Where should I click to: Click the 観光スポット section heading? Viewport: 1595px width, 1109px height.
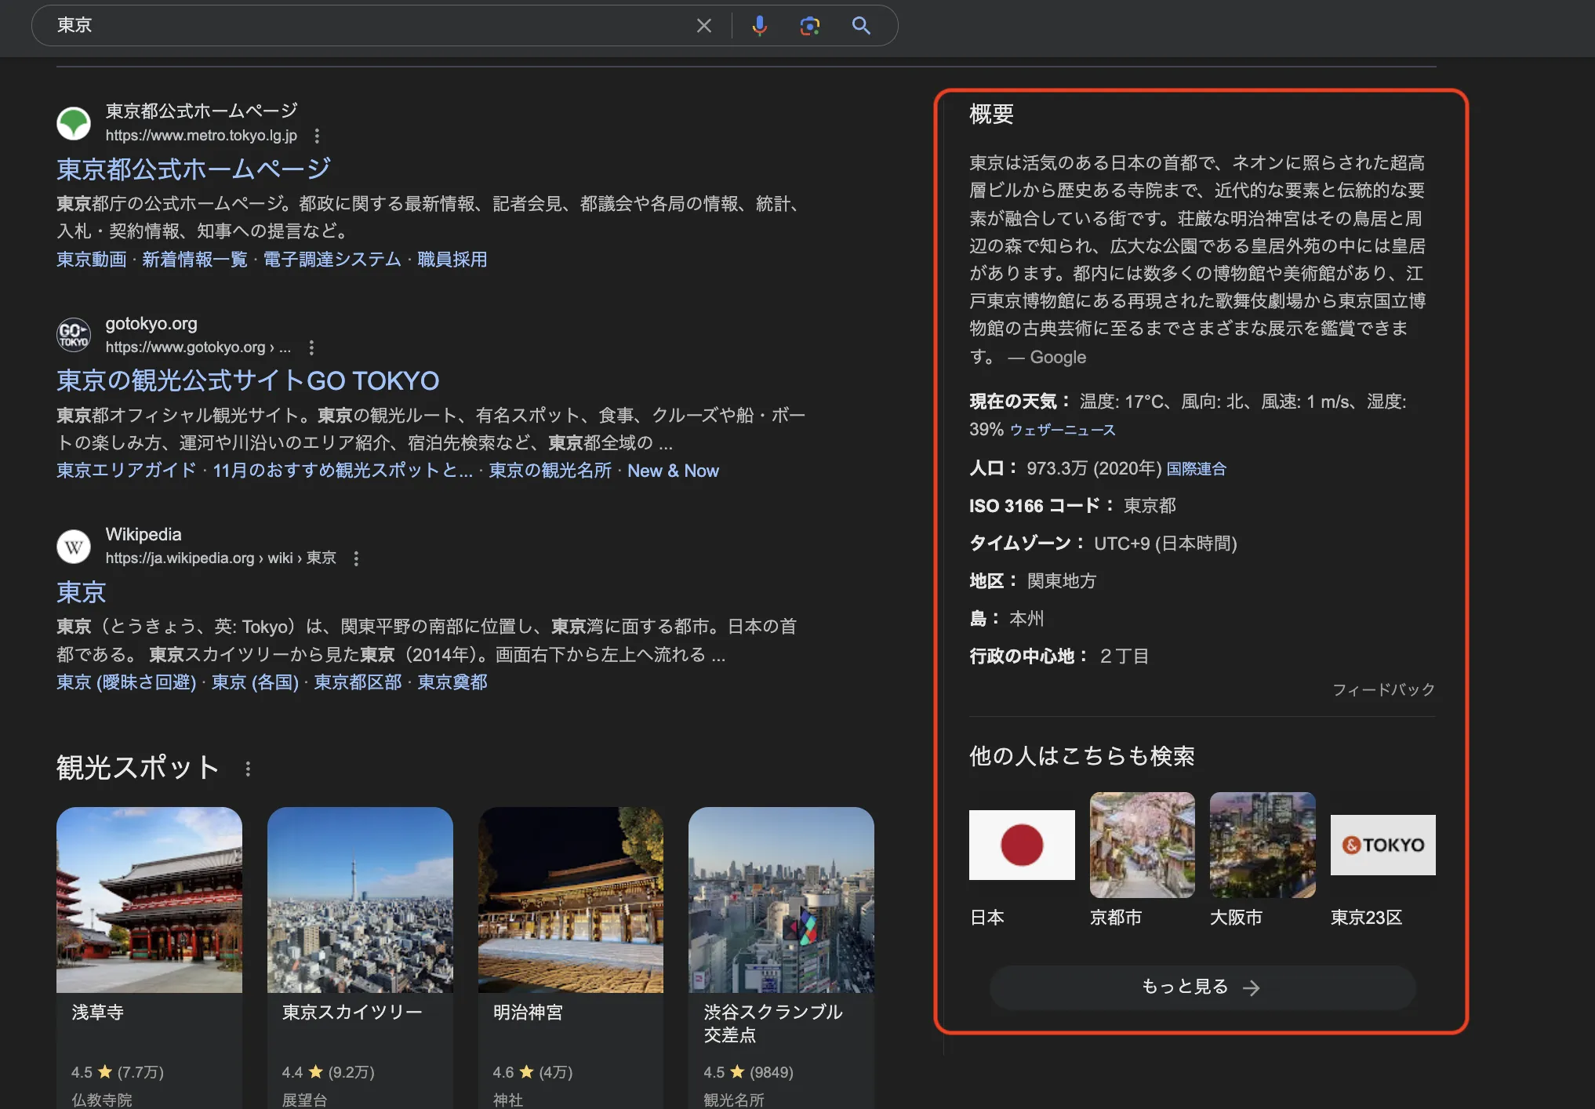pyautogui.click(x=138, y=768)
